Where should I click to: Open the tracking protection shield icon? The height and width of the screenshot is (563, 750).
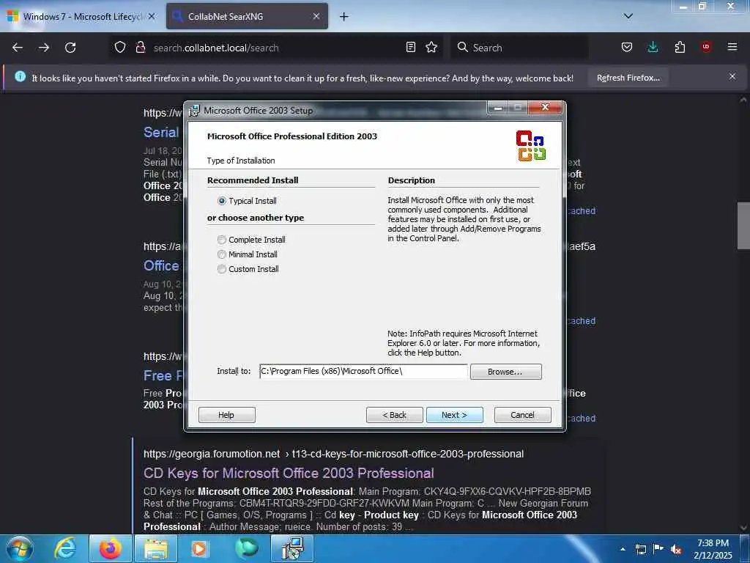[x=120, y=48]
